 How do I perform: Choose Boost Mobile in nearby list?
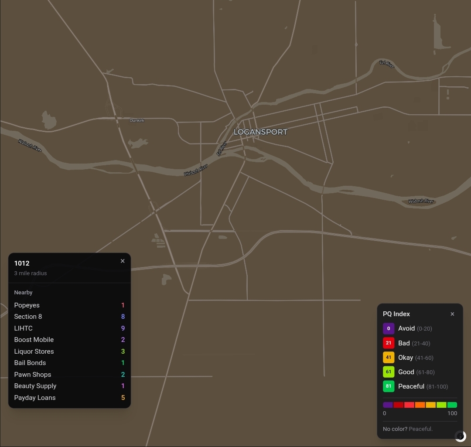[x=69, y=340]
